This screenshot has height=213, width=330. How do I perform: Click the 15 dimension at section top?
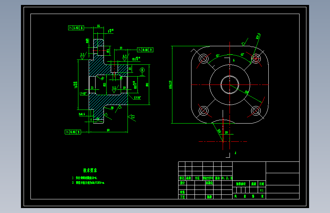99,26
